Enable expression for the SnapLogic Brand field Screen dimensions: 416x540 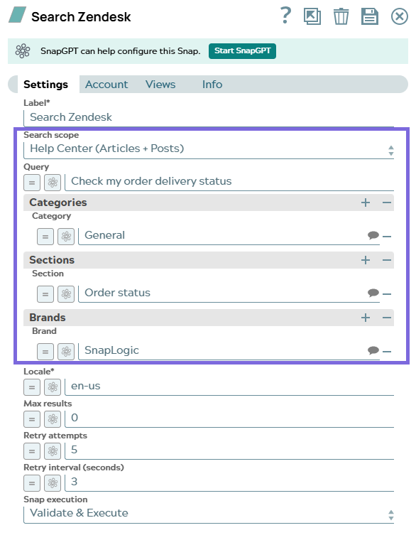pos(45,352)
